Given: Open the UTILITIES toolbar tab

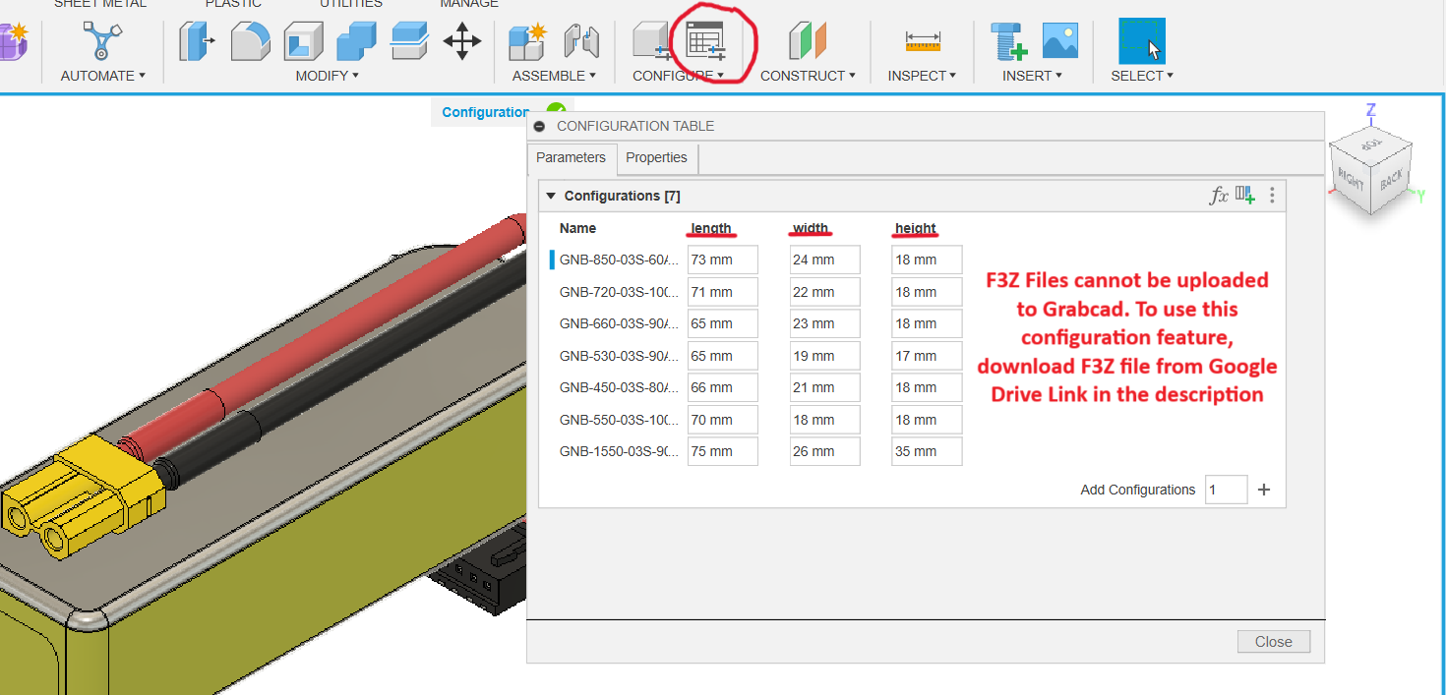Looking at the screenshot, I should [x=350, y=4].
